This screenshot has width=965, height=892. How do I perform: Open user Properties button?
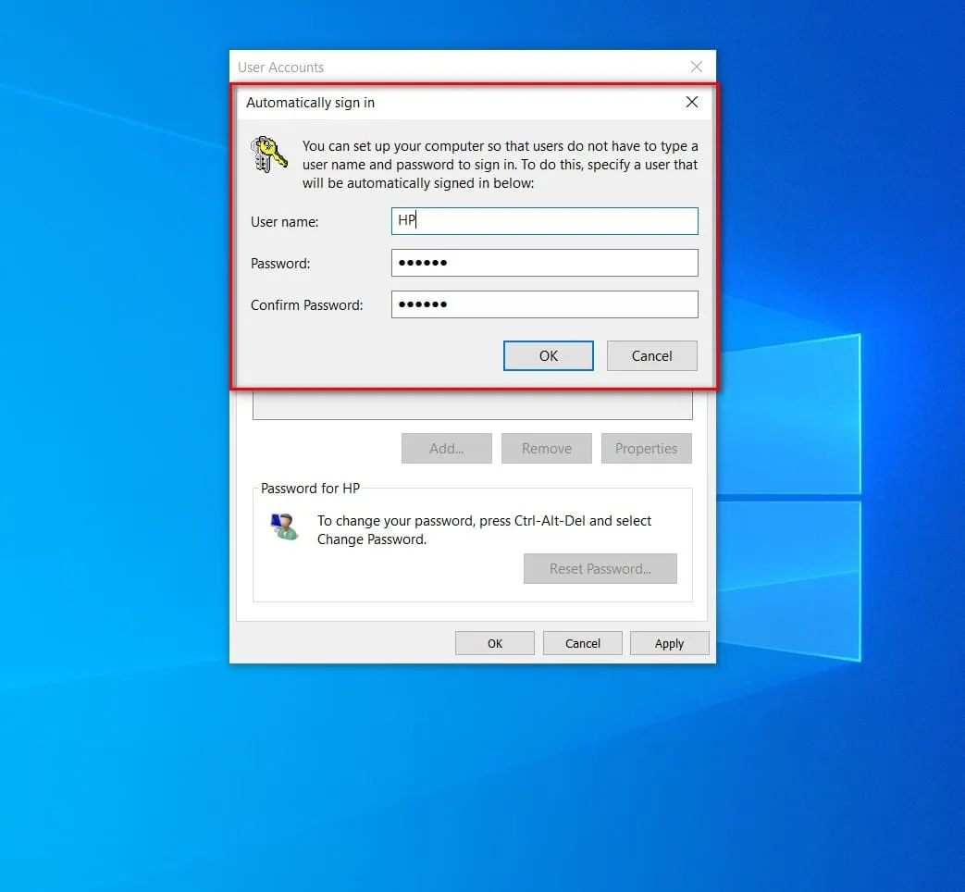646,449
